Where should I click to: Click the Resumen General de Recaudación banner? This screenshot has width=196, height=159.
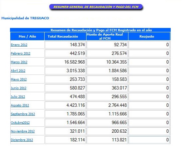point(96,7)
